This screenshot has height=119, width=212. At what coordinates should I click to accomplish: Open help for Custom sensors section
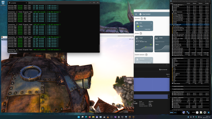[x=146, y=55]
